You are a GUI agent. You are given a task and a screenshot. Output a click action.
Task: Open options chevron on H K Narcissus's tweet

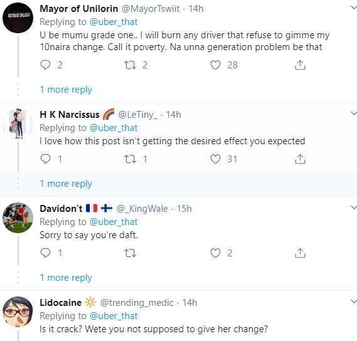click(x=354, y=113)
